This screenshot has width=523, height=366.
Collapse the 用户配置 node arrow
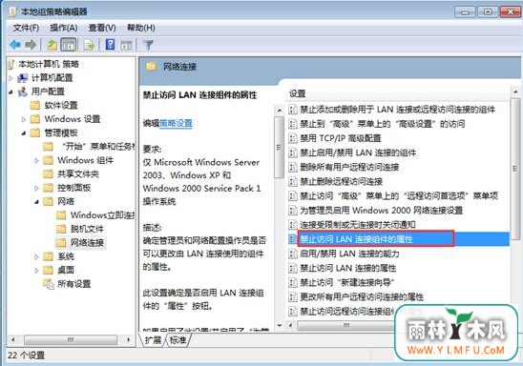(x=10, y=91)
